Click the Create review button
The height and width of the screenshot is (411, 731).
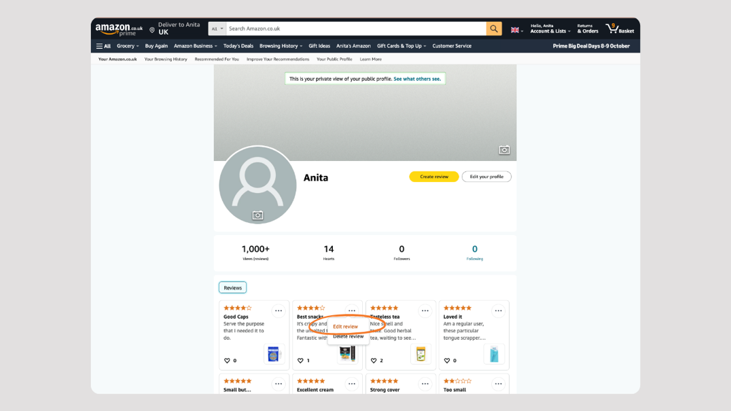[434, 177]
